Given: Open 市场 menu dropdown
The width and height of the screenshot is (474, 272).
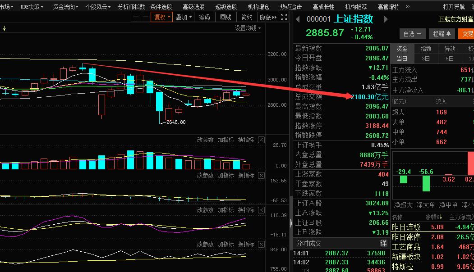Looking at the screenshot, I should [x=6, y=7].
